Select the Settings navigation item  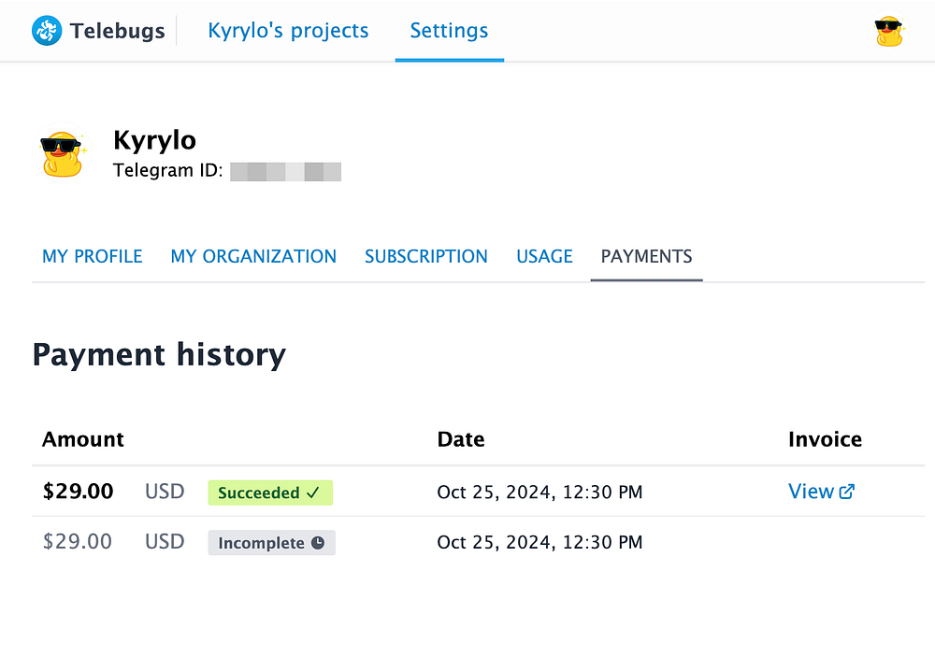point(449,31)
